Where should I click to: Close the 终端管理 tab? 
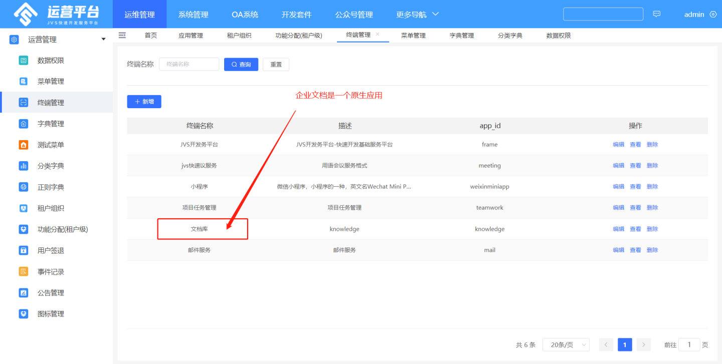click(378, 34)
